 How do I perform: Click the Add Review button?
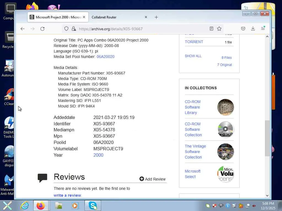[153, 179]
